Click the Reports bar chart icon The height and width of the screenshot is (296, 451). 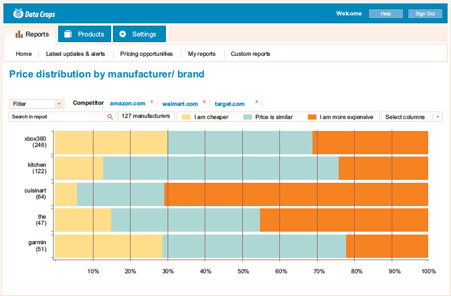coord(19,35)
